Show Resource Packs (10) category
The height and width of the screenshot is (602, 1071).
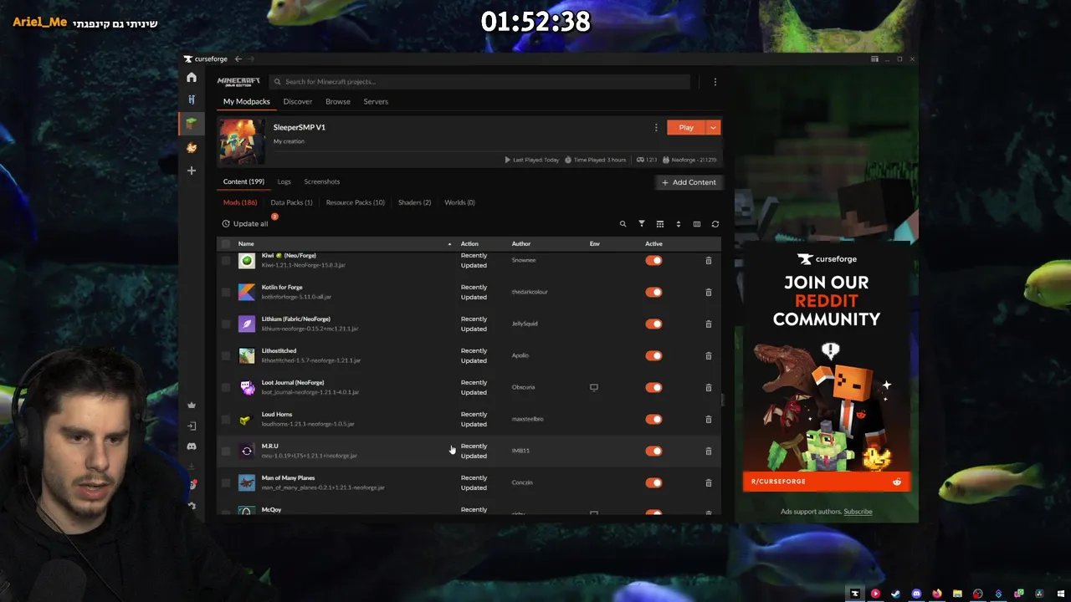point(356,203)
